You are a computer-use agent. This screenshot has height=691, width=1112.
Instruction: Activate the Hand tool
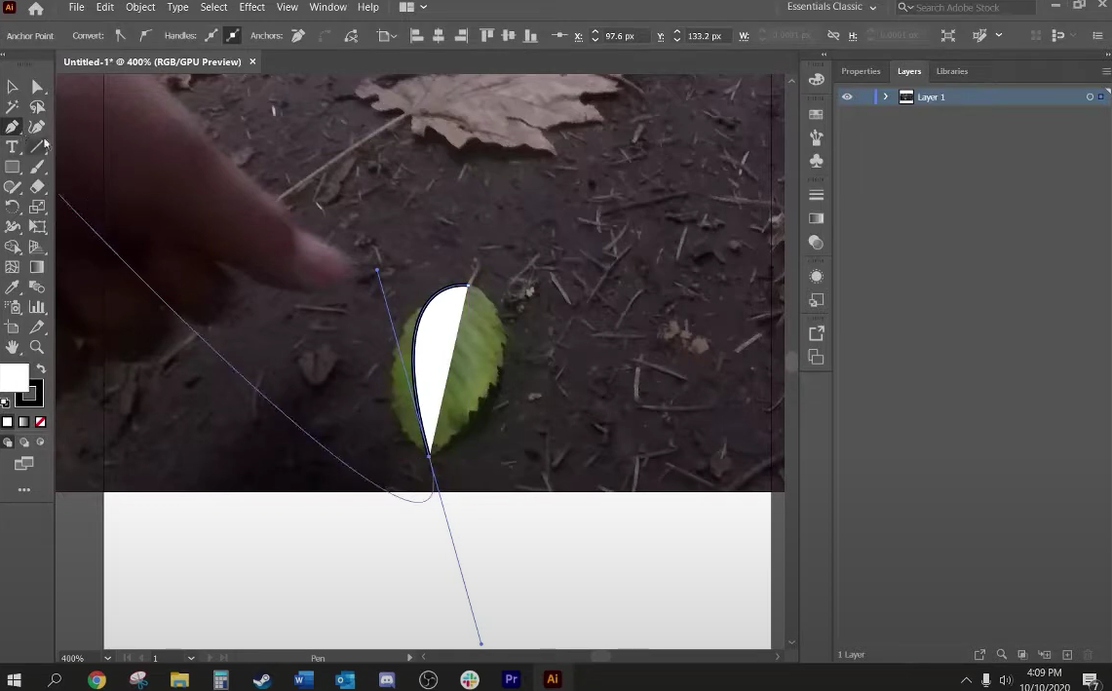12,348
